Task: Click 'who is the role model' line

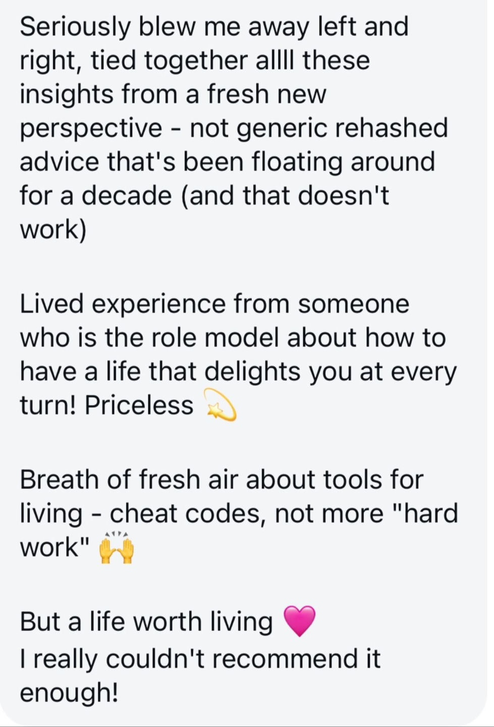Action: click(x=149, y=338)
